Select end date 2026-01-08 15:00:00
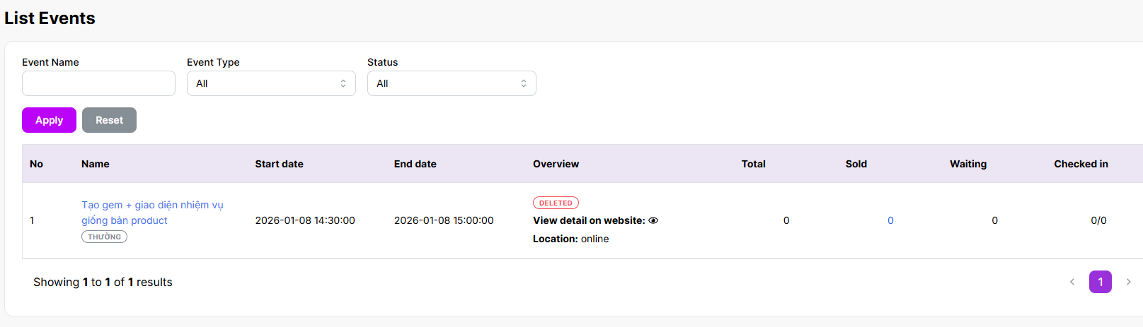Image resolution: width=1143 pixels, height=327 pixels. tap(444, 220)
